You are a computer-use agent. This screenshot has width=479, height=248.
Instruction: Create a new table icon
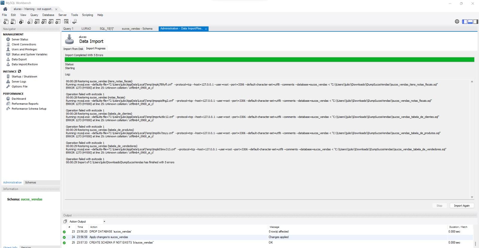(37, 22)
